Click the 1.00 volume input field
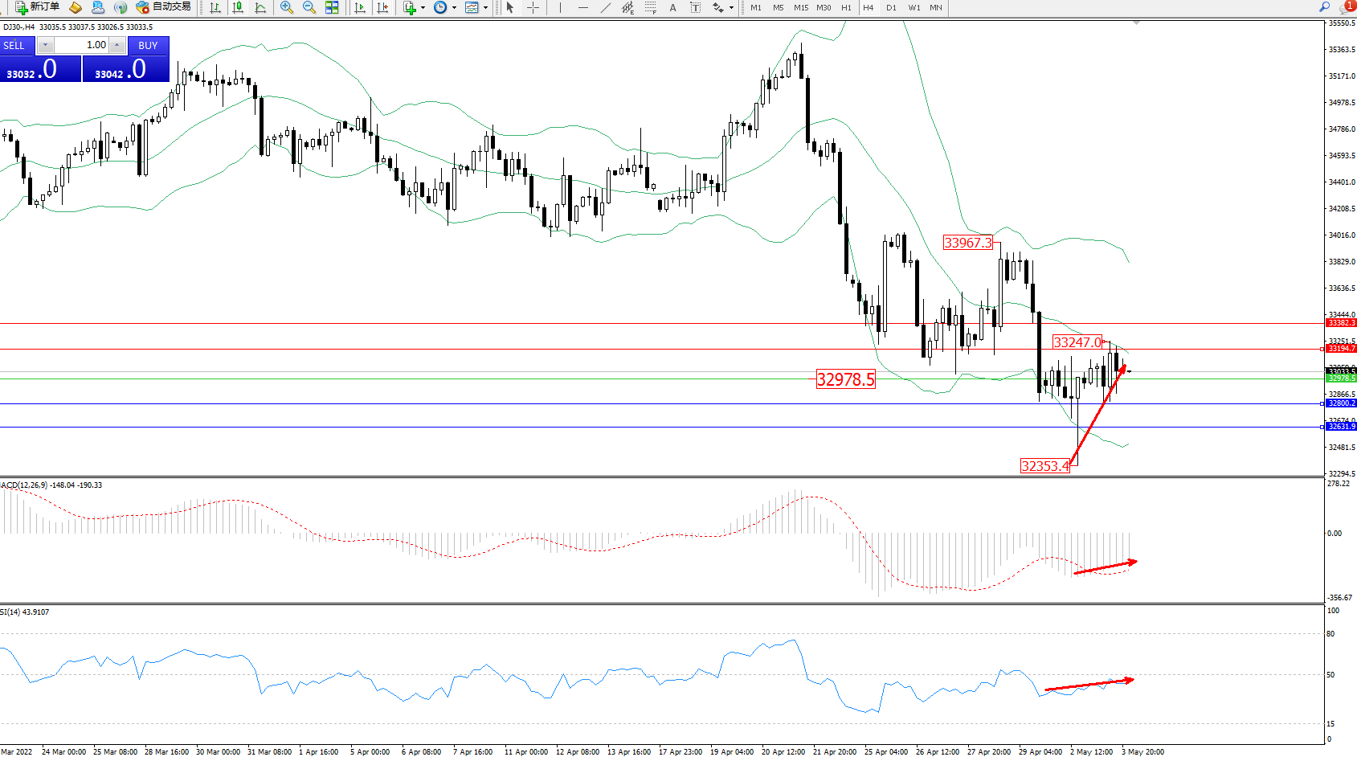The height and width of the screenshot is (757, 1357). 82,45
